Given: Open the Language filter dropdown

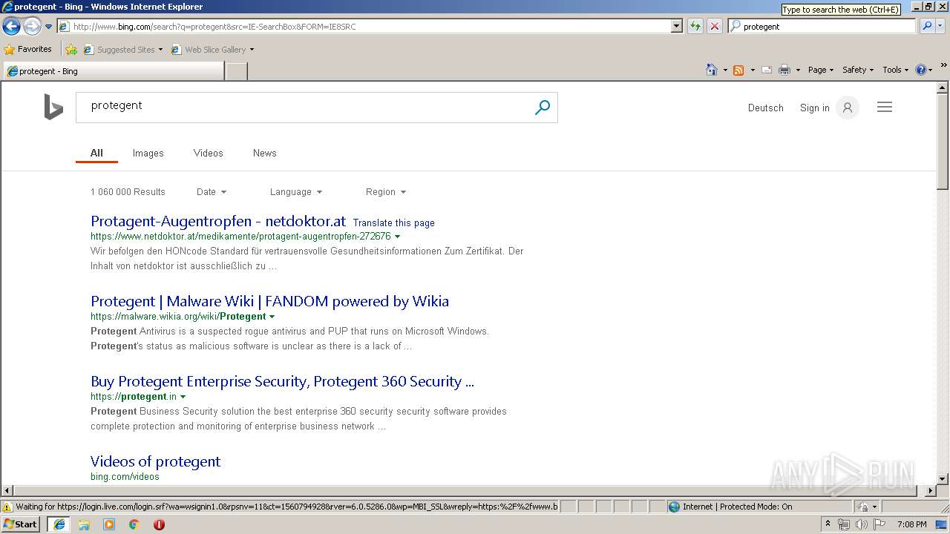Looking at the screenshot, I should (296, 191).
